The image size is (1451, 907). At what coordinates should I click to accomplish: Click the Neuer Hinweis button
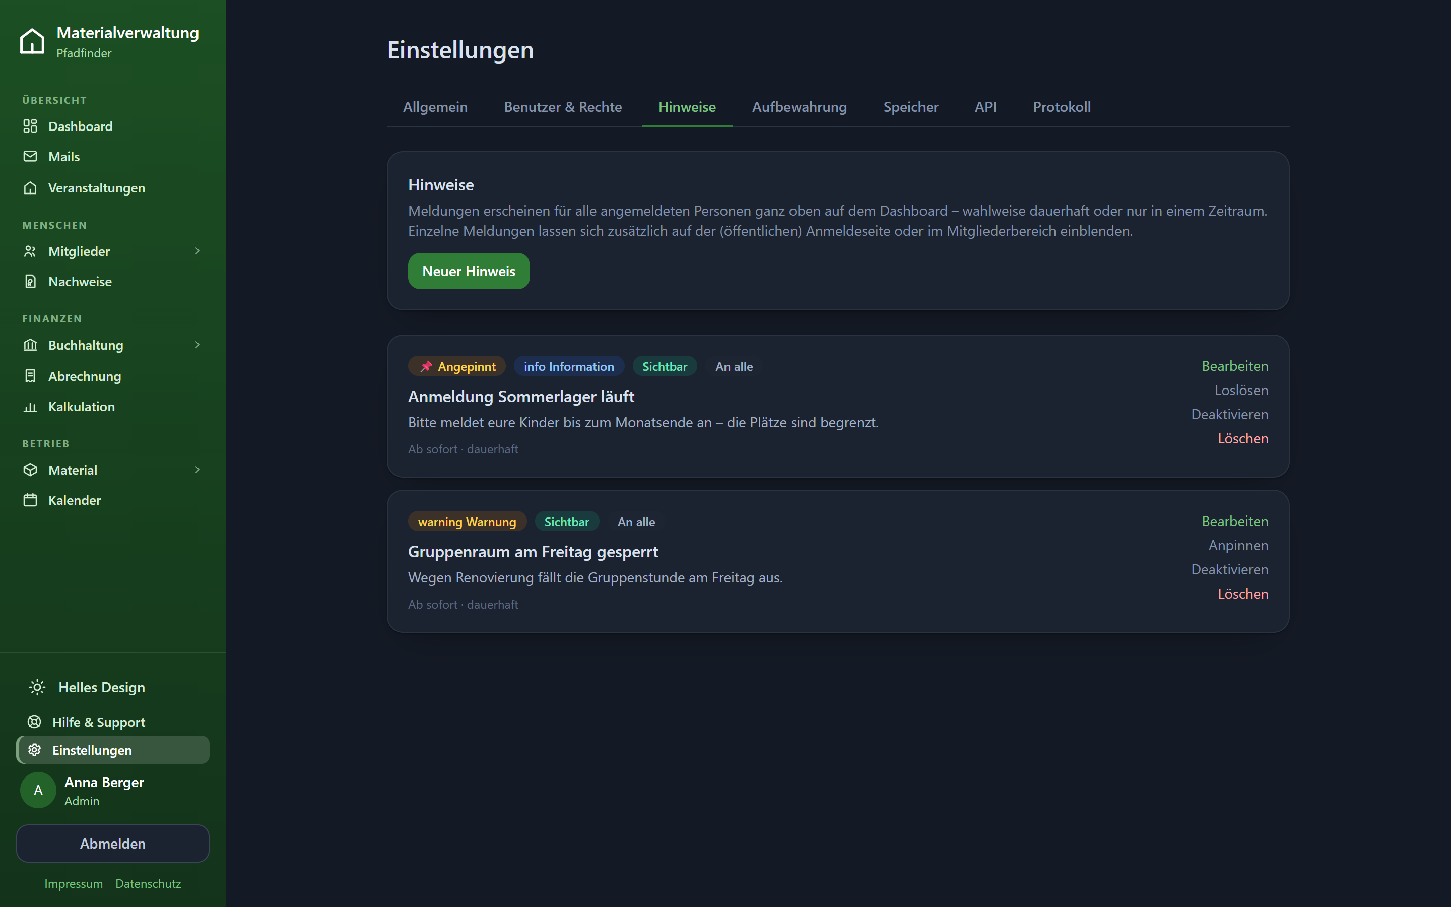click(469, 271)
